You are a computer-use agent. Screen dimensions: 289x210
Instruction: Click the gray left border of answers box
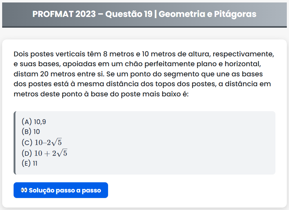[15, 143]
